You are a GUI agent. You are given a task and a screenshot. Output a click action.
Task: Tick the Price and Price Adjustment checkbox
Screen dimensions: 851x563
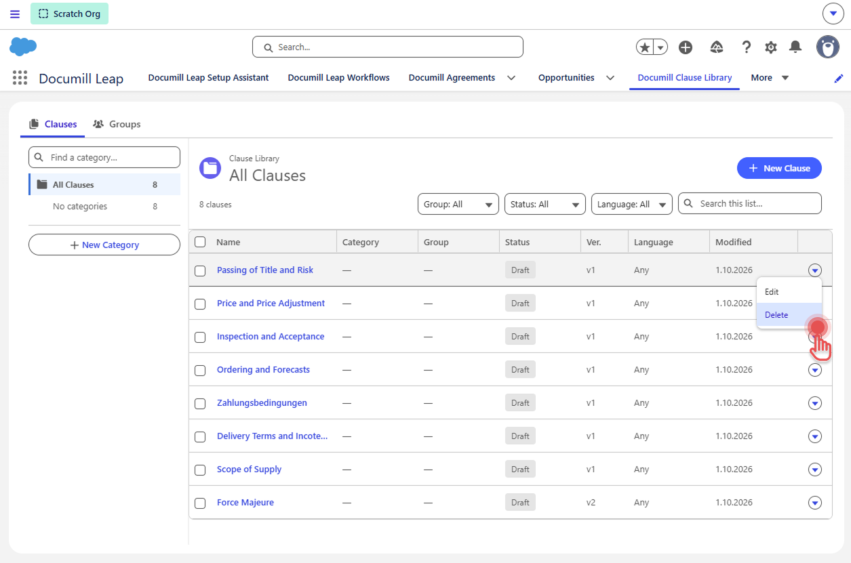pyautogui.click(x=200, y=304)
